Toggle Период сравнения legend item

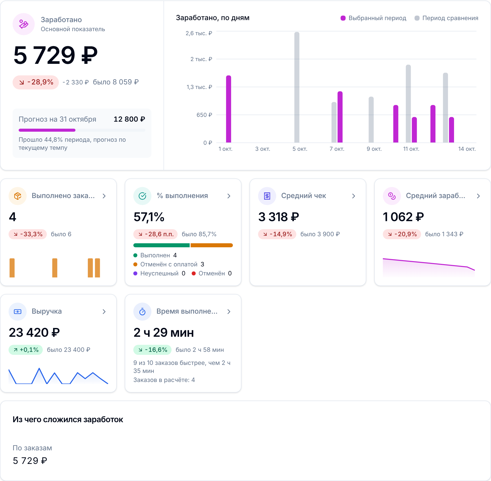(x=446, y=18)
